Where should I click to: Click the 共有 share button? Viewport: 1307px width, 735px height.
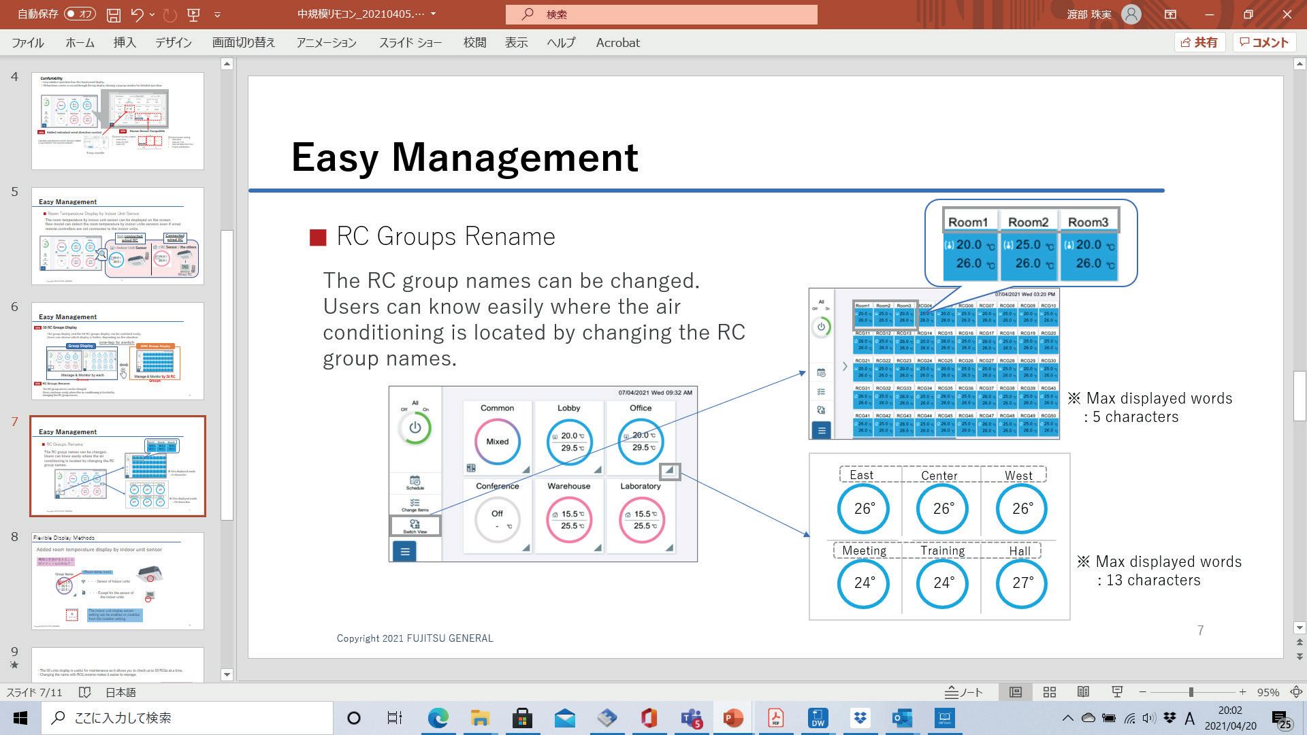1199,42
